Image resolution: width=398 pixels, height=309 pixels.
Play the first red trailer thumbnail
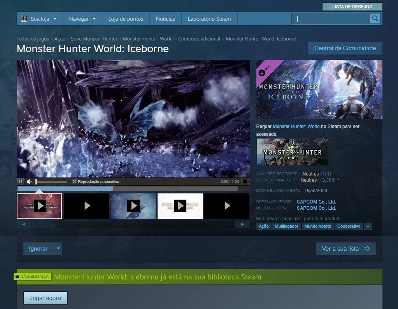[x=39, y=205]
